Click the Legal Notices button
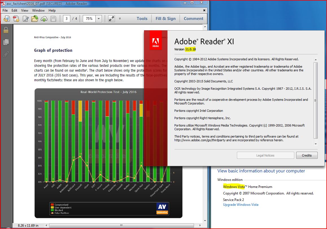 [265, 155]
